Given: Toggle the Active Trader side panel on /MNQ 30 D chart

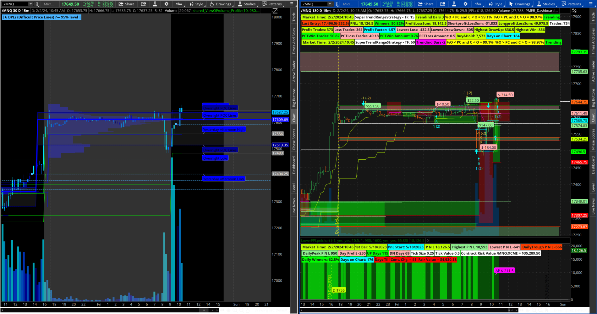Looking at the screenshot, I should click(294, 71).
